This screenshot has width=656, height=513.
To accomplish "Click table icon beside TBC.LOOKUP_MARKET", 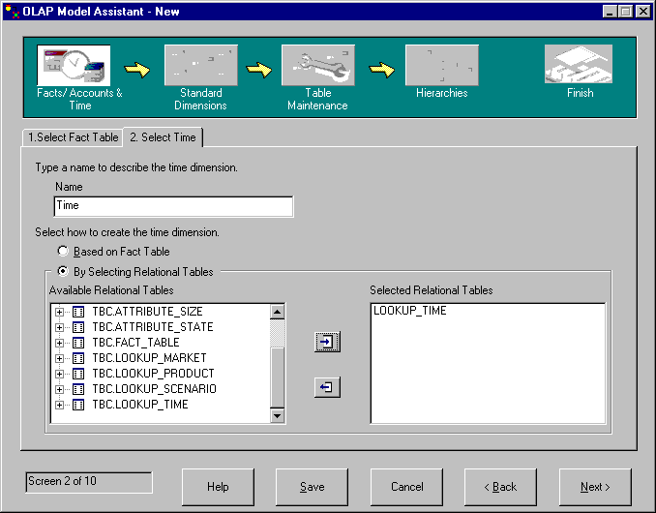I will pyautogui.click(x=78, y=358).
